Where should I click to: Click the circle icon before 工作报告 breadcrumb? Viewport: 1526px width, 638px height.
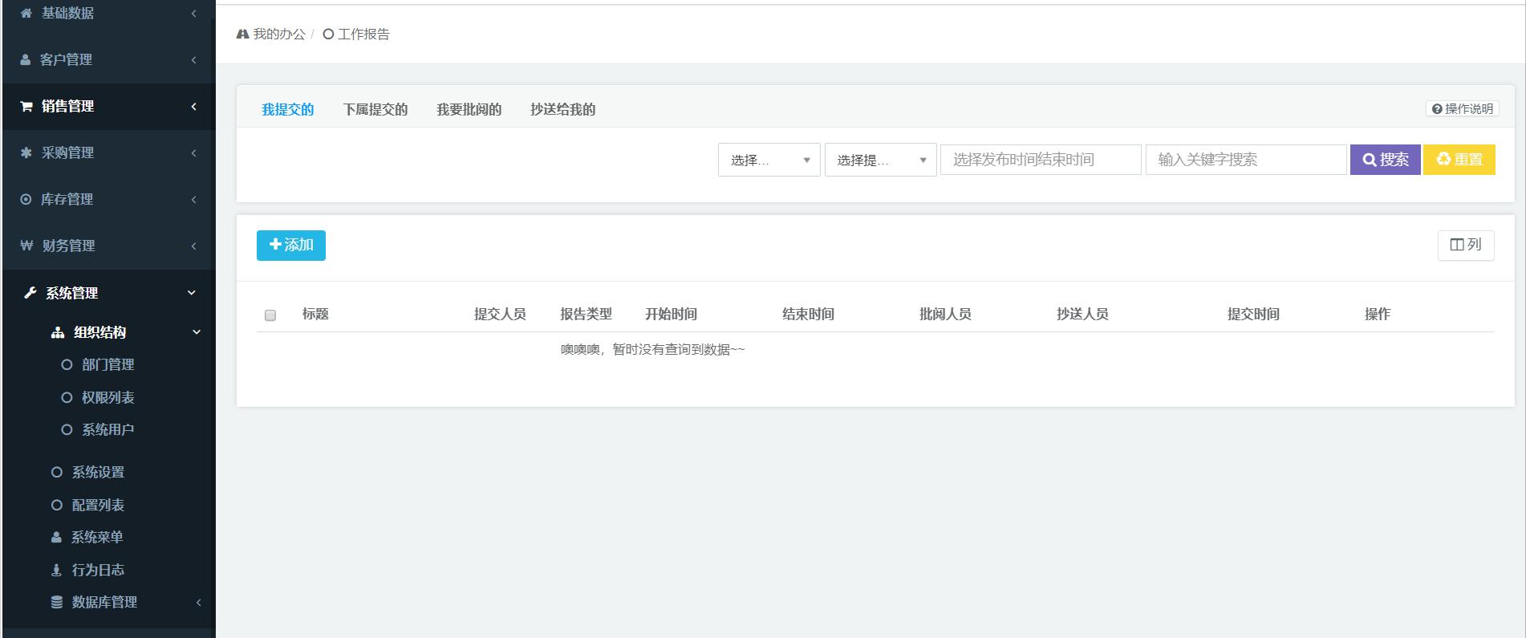click(x=328, y=34)
